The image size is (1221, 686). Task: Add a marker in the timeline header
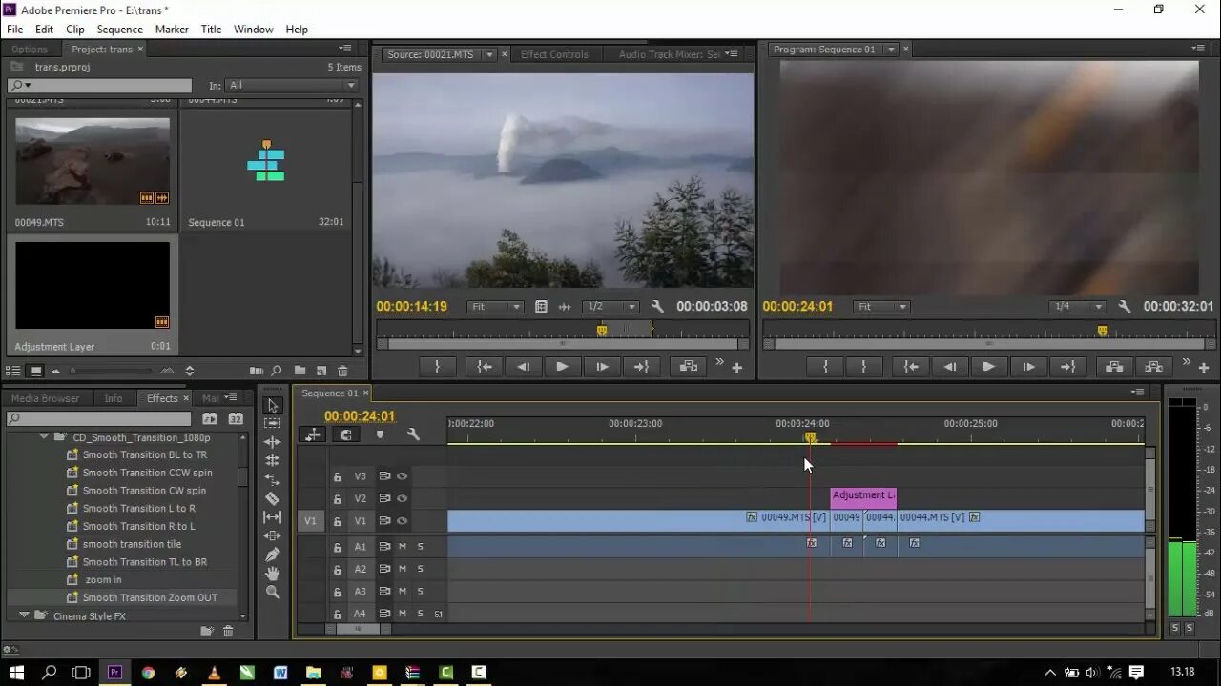(380, 434)
